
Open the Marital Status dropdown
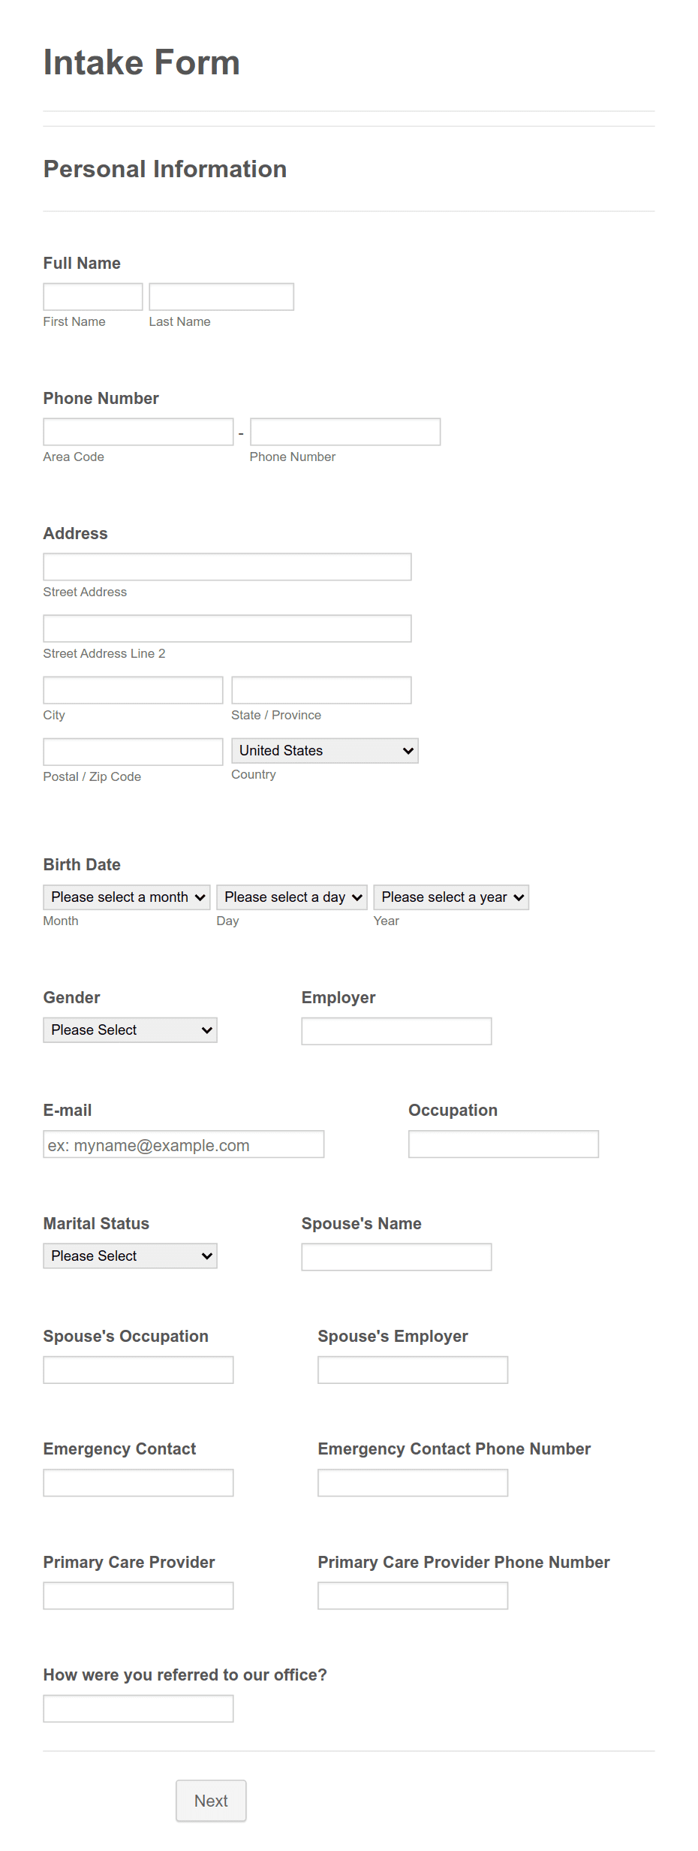[130, 1256]
